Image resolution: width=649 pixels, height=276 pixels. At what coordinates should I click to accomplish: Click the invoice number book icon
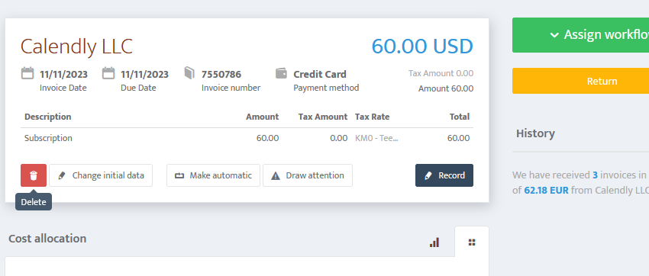189,73
